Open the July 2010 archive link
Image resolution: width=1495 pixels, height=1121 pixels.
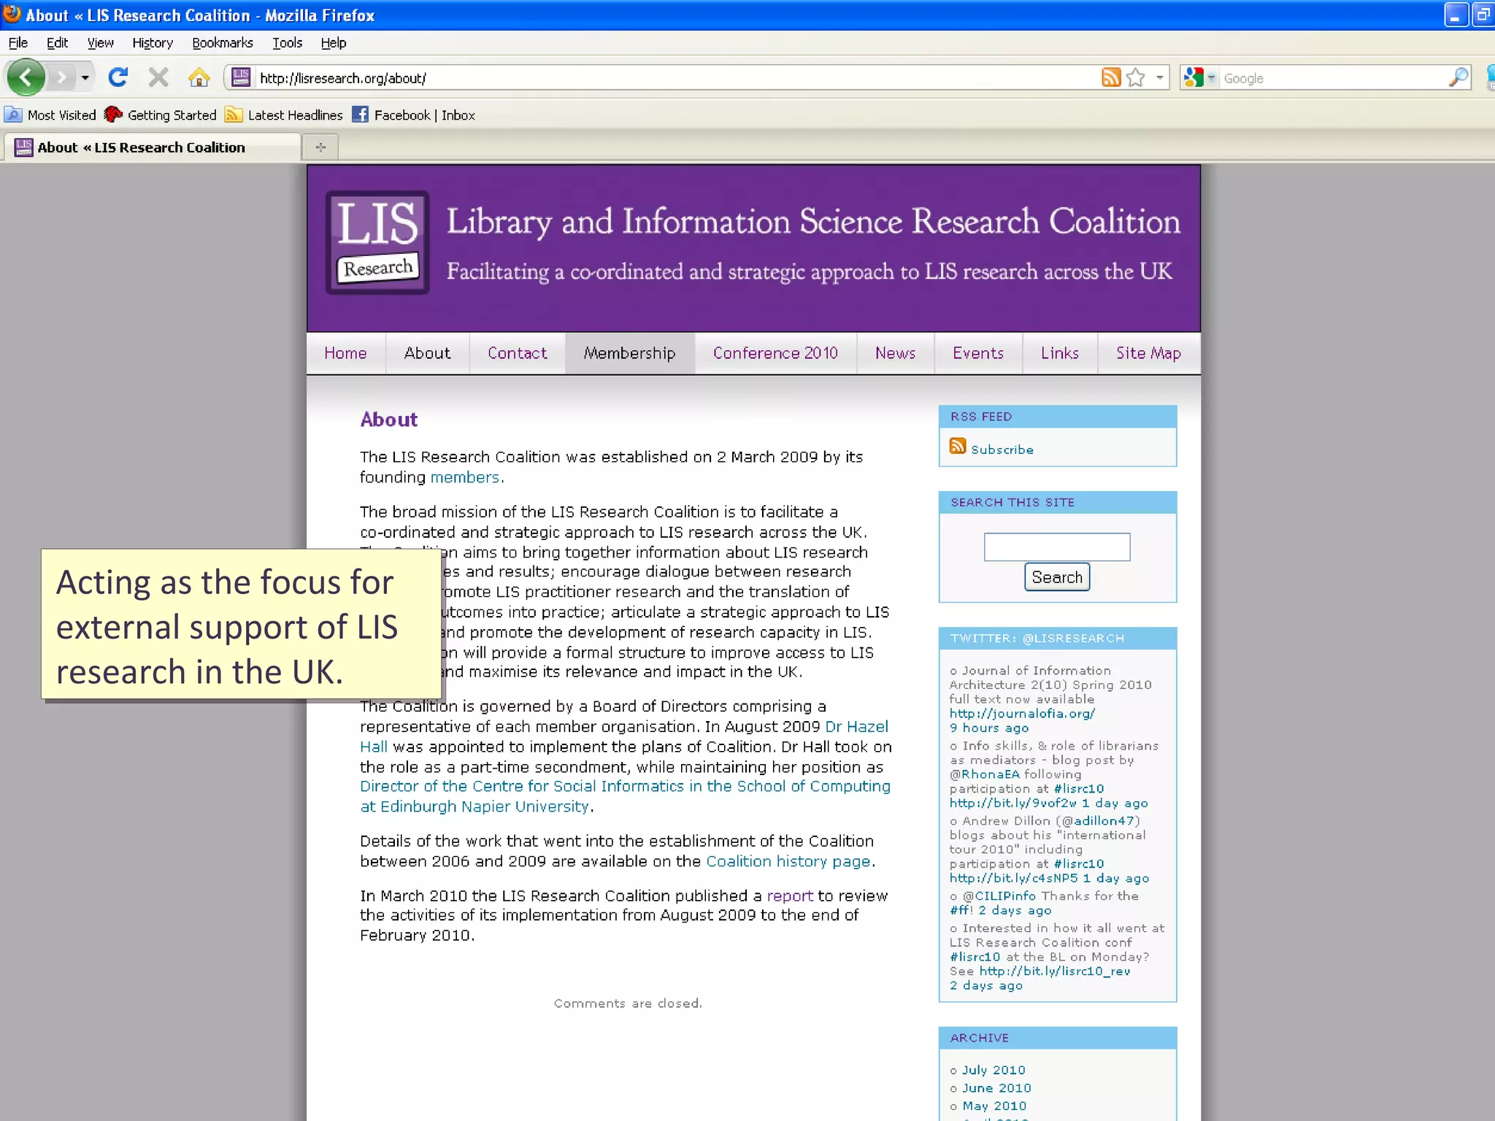(994, 1070)
